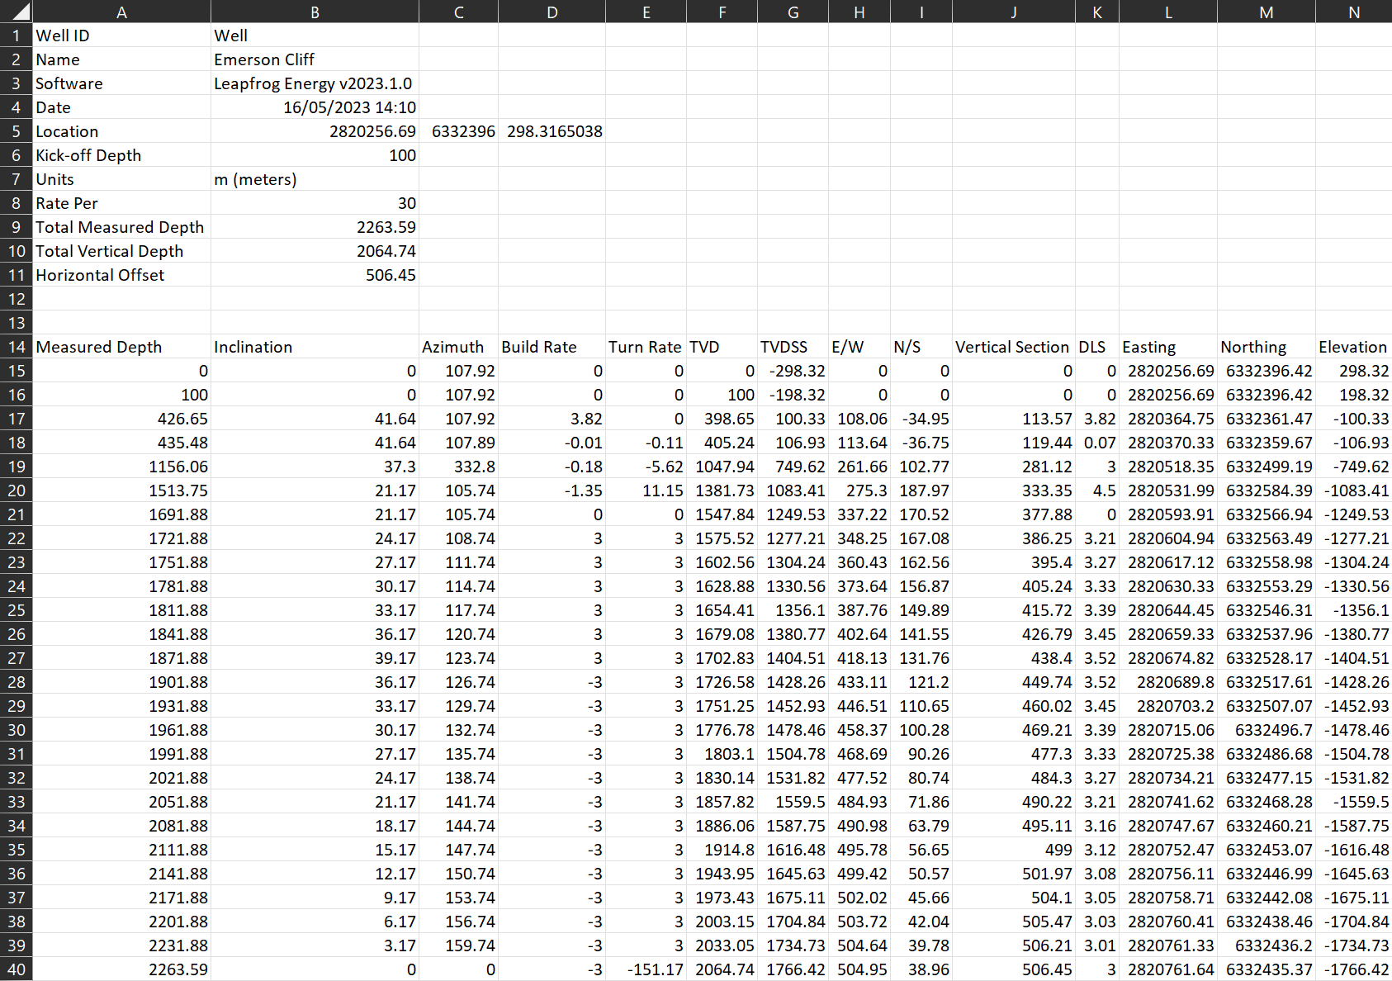Select the Total Measured Depth value 2263.59

tap(315, 227)
